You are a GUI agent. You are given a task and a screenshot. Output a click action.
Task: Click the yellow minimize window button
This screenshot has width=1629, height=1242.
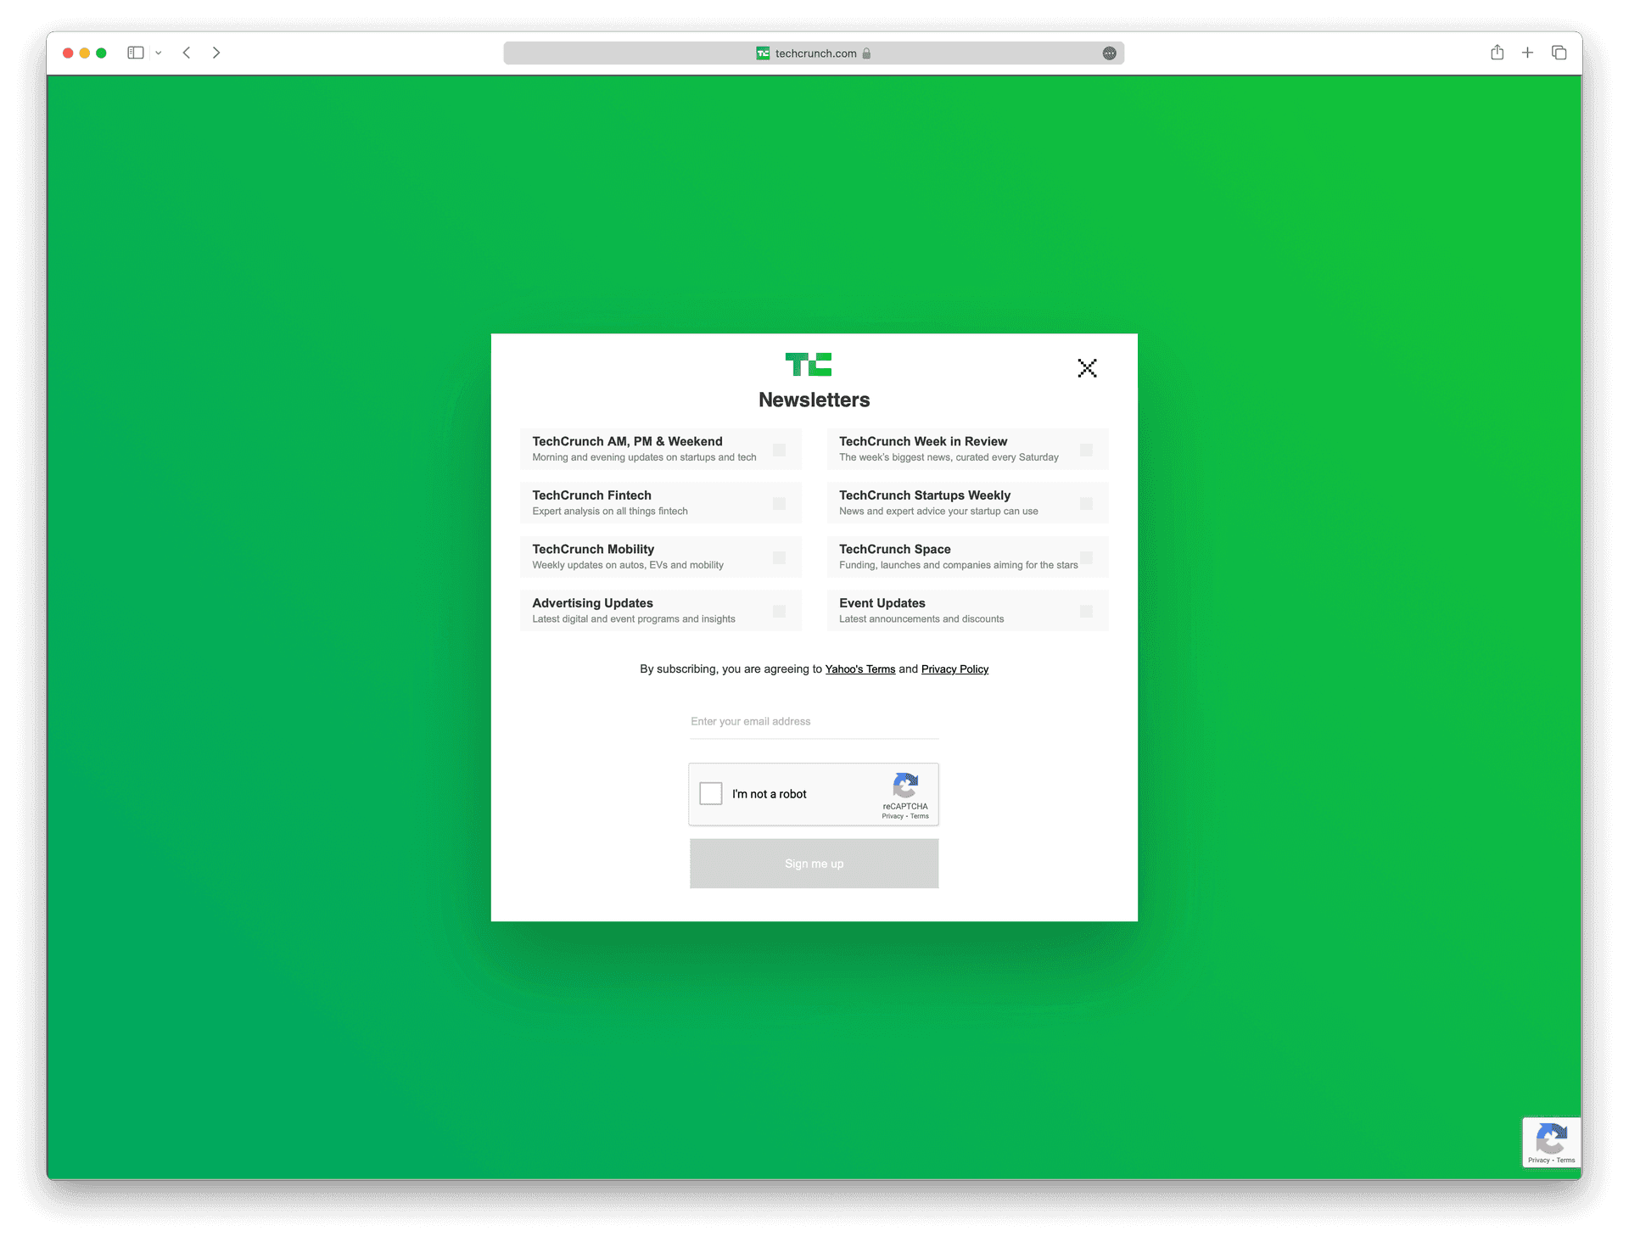[x=85, y=53]
